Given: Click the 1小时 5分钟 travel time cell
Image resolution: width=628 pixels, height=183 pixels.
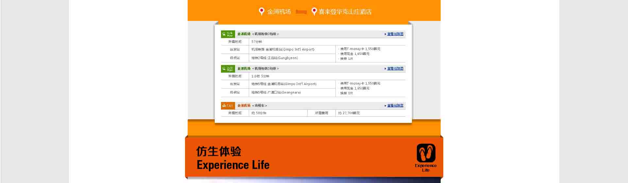Looking at the screenshot, I should (260, 76).
